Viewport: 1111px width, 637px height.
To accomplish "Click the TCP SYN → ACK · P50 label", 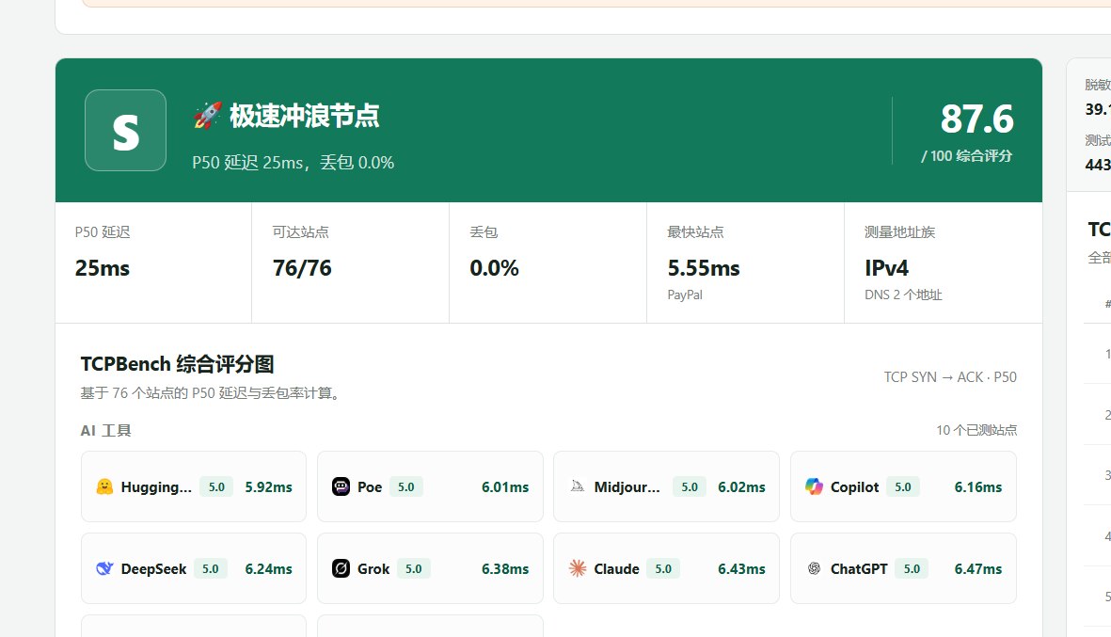I will click(x=950, y=377).
